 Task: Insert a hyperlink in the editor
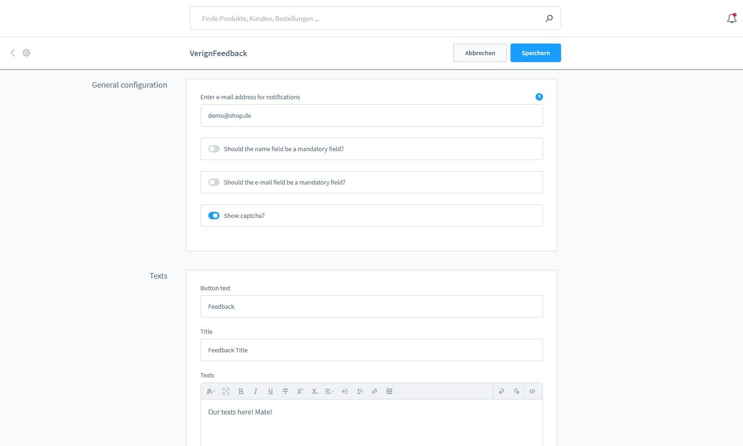[375, 391]
